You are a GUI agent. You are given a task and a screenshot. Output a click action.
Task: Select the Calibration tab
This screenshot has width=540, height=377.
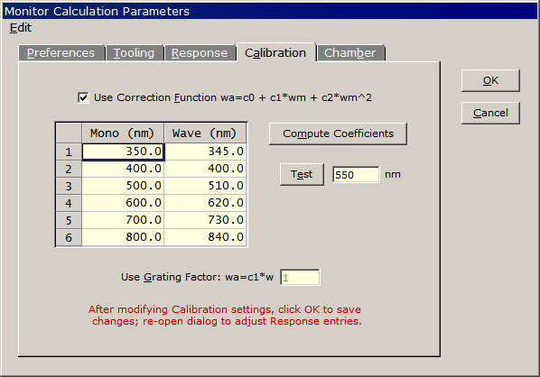275,52
